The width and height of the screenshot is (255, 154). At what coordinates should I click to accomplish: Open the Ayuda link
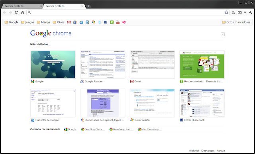[x=221, y=150]
